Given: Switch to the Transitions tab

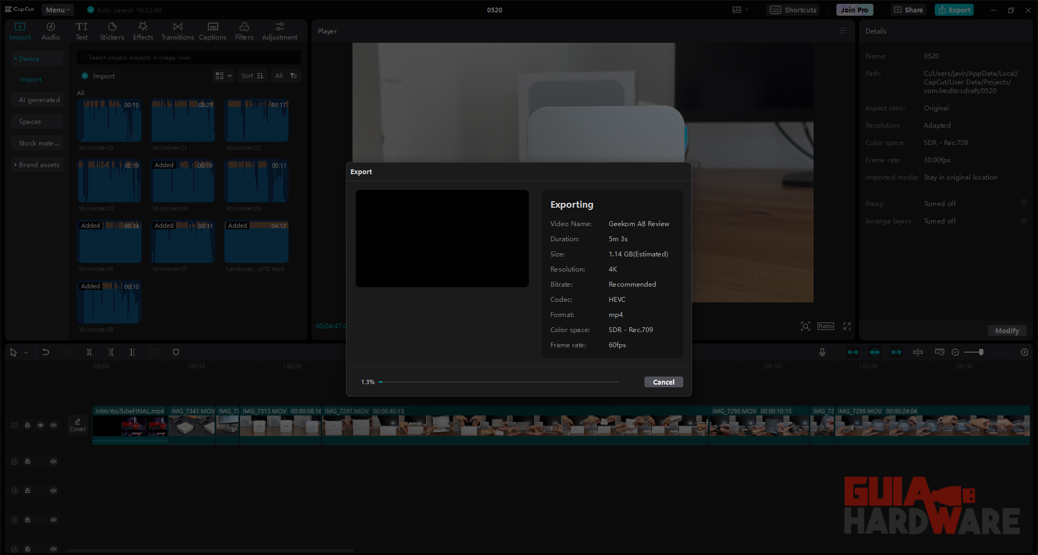Looking at the screenshot, I should 177,31.
